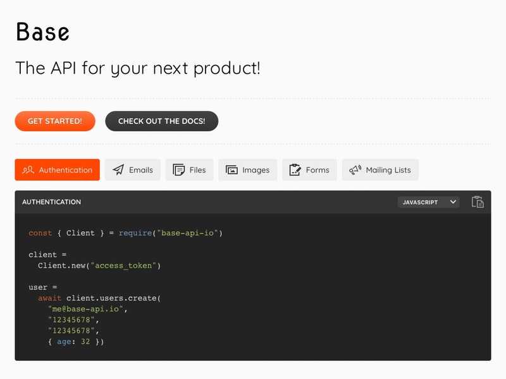Switch to the Emails tab
Viewport: 506px width, 379px height.
[x=133, y=169]
